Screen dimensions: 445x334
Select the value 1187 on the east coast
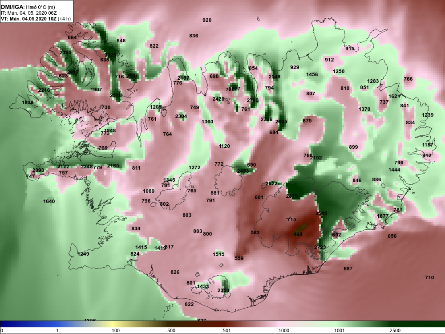click(427, 145)
